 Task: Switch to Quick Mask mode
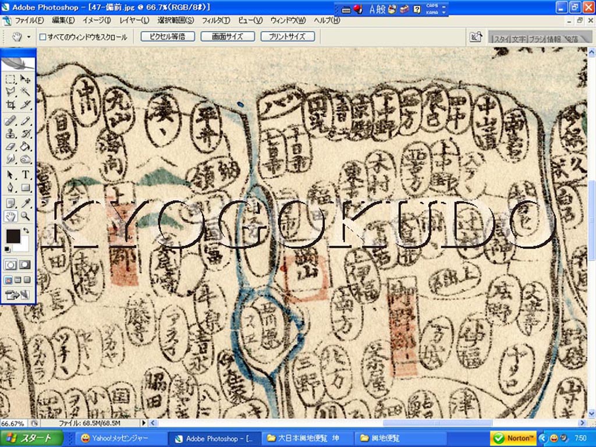pyautogui.click(x=25, y=265)
